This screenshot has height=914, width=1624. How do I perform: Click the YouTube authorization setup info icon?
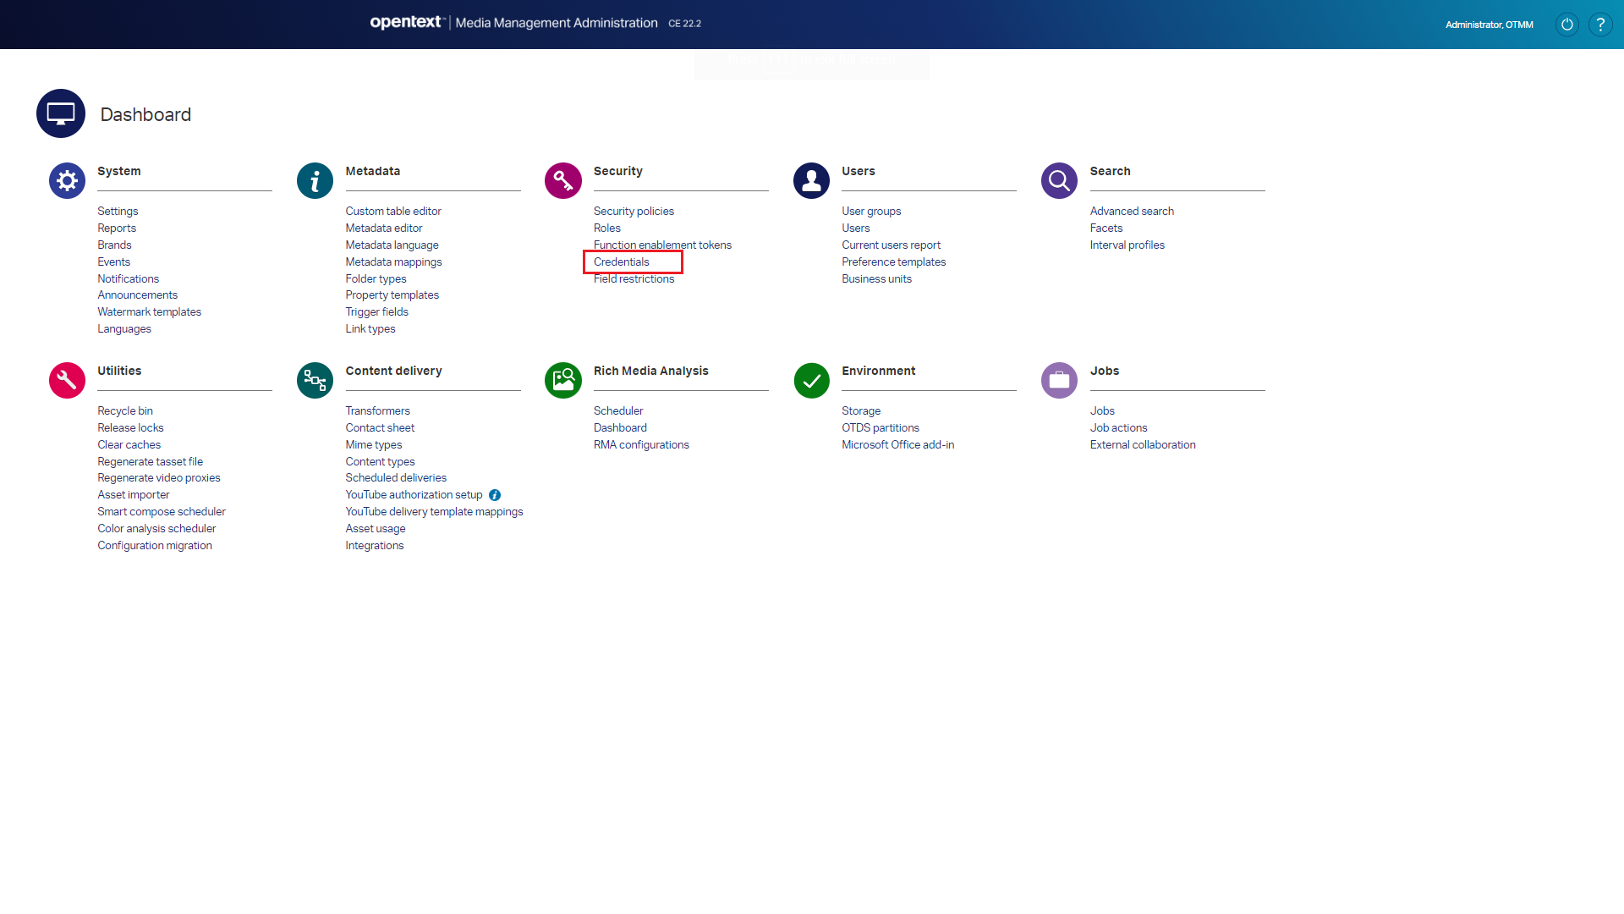point(495,494)
